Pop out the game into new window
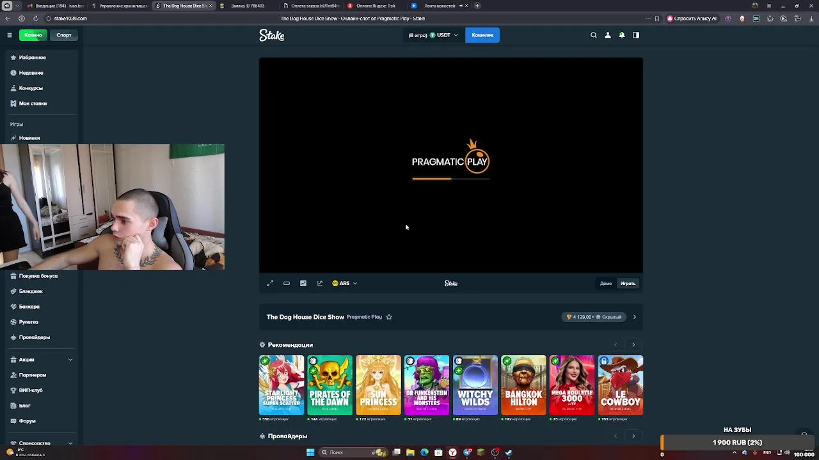Viewport: 819px width, 460px height. point(320,283)
